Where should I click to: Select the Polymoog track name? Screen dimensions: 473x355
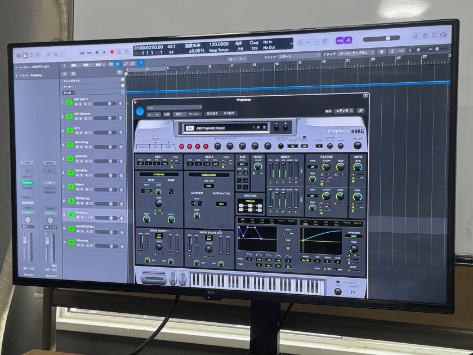point(82,241)
